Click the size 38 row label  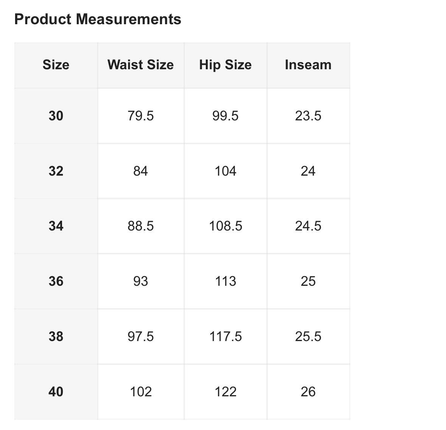56,337
